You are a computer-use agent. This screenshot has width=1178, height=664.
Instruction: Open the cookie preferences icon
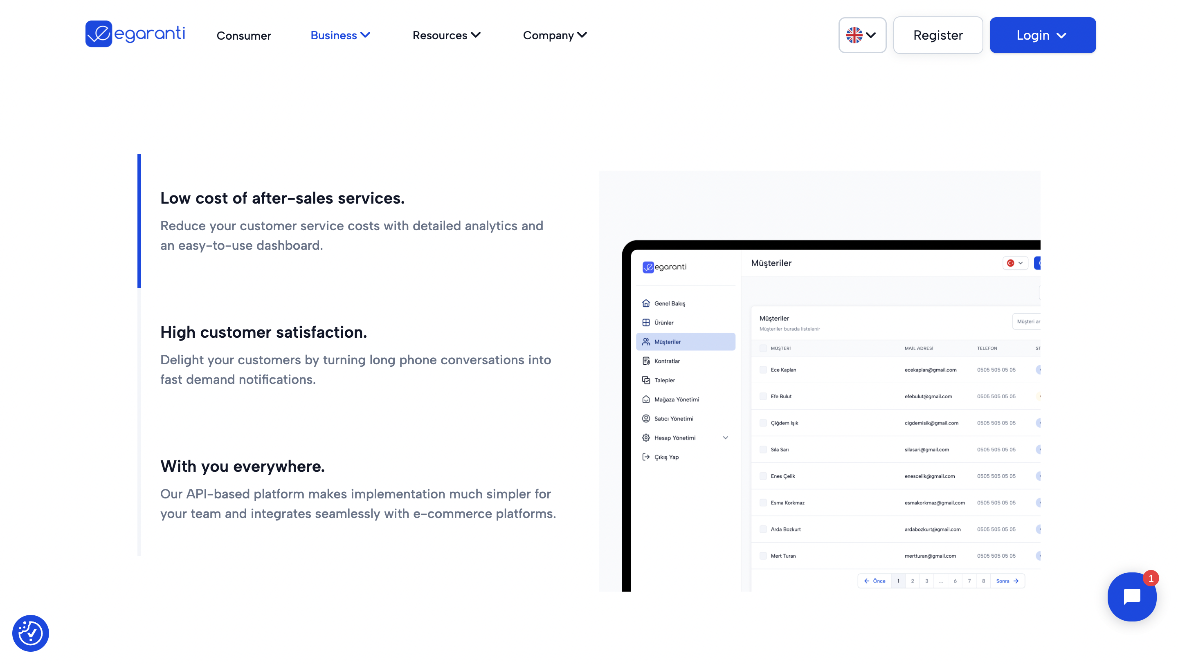[x=31, y=633]
